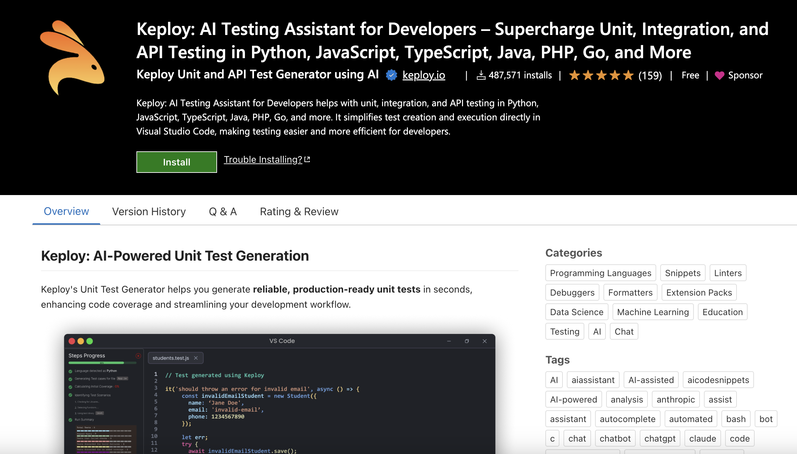Click the bot tag
797x454 pixels.
pyautogui.click(x=766, y=419)
